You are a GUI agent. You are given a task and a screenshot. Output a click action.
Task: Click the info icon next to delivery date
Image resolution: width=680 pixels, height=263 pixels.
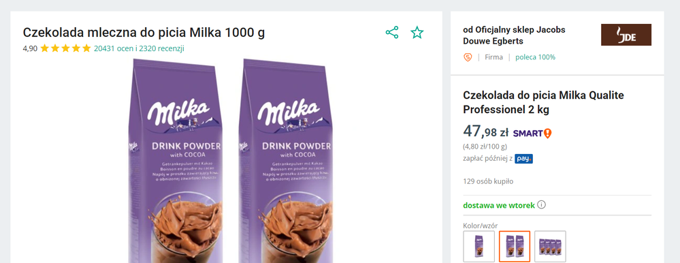point(541,204)
